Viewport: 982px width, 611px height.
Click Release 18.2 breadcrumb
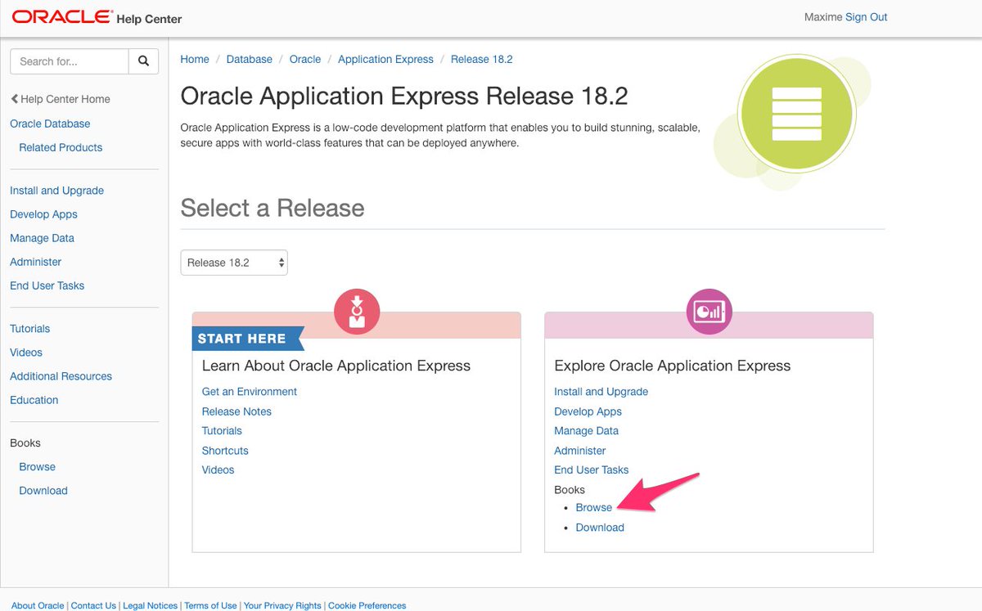click(482, 59)
